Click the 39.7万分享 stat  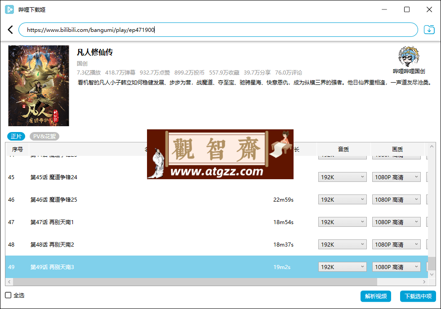coord(257,72)
